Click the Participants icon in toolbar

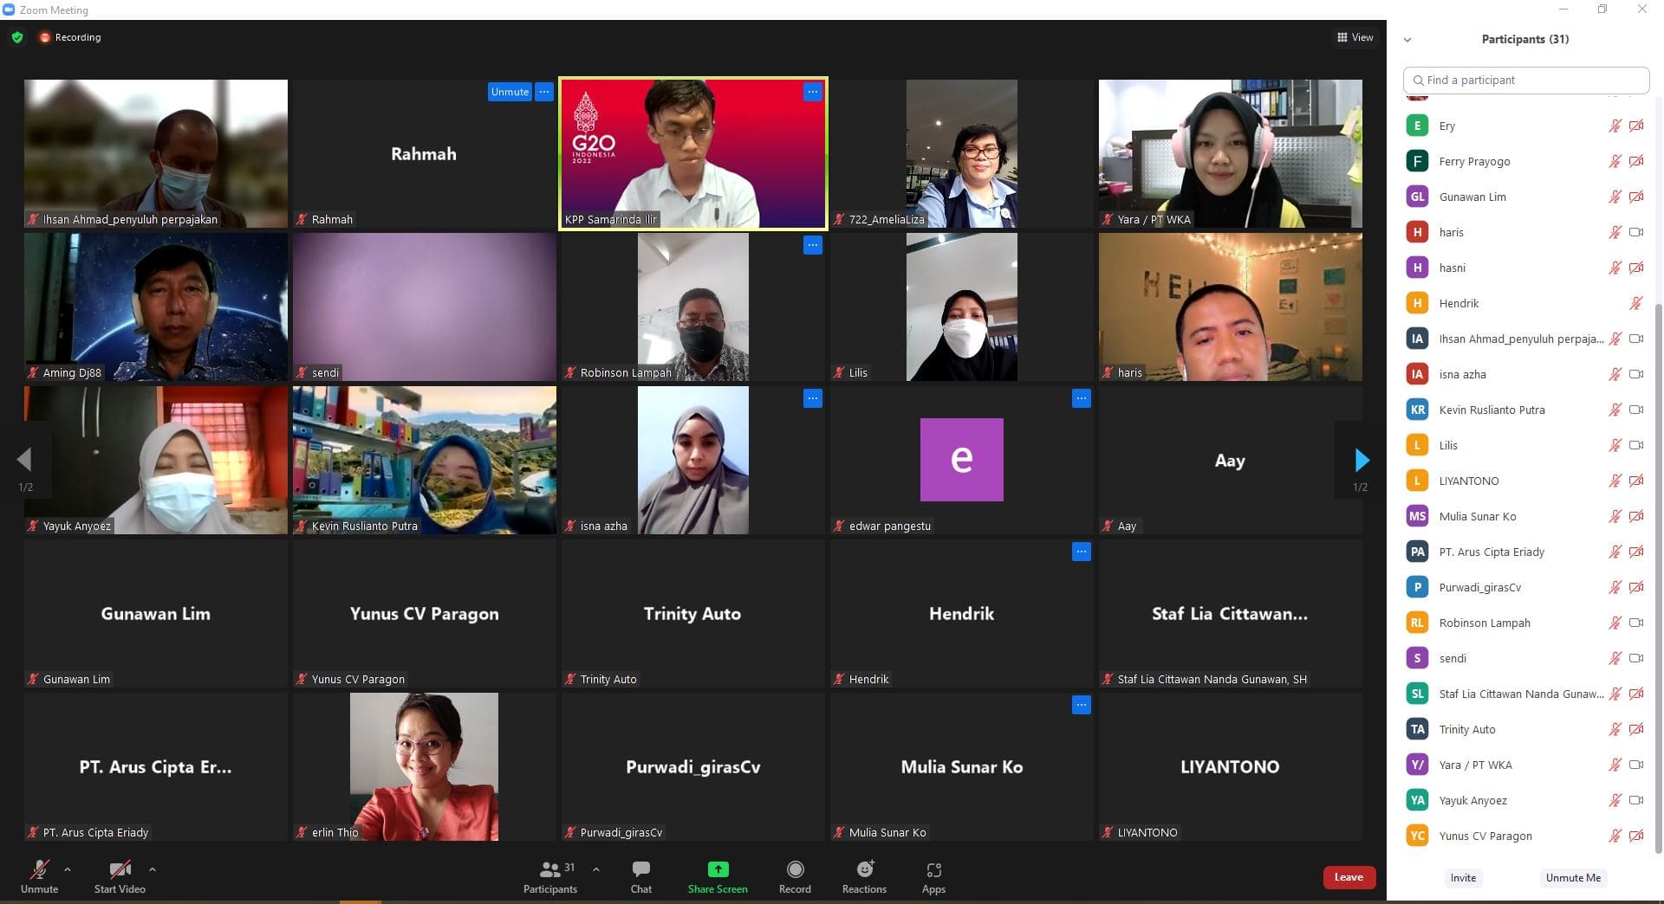click(549, 869)
